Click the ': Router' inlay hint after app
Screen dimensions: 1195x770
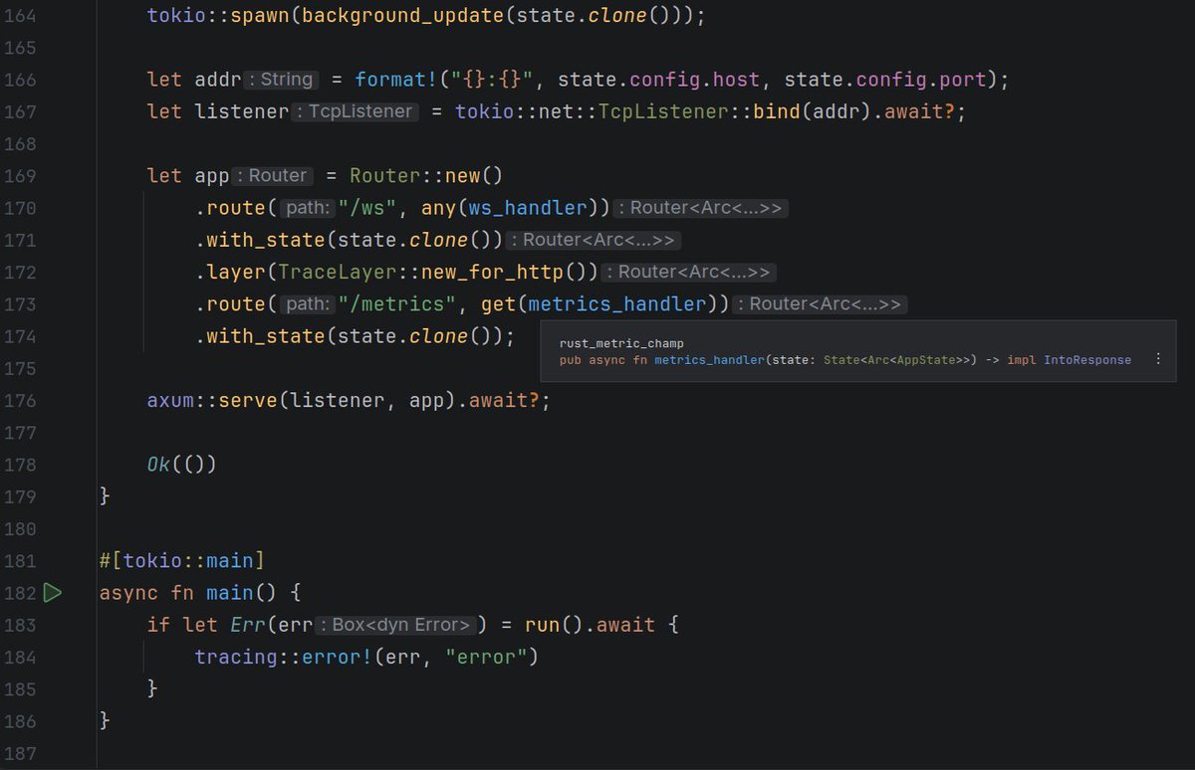pos(272,175)
